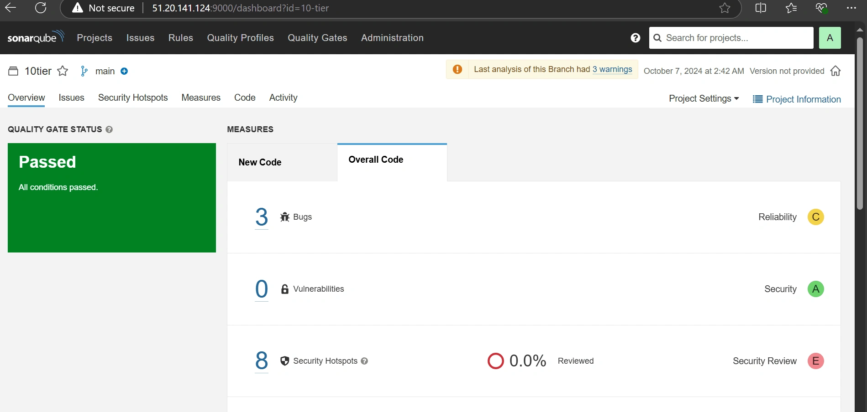867x412 pixels.
Task: Open the help question mark icon
Action: [x=635, y=38]
